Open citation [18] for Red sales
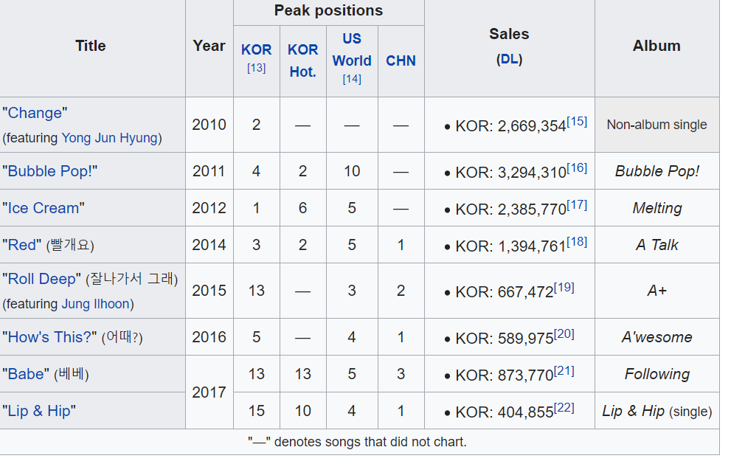731x464 pixels. [577, 241]
